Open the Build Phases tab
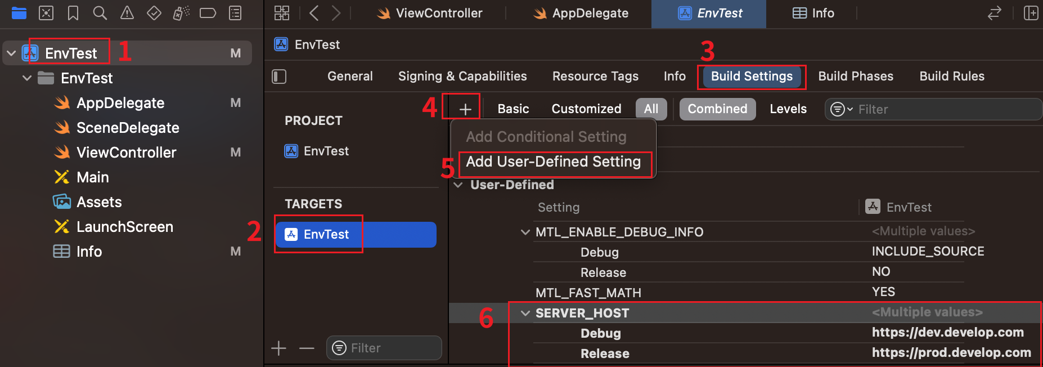 point(856,77)
